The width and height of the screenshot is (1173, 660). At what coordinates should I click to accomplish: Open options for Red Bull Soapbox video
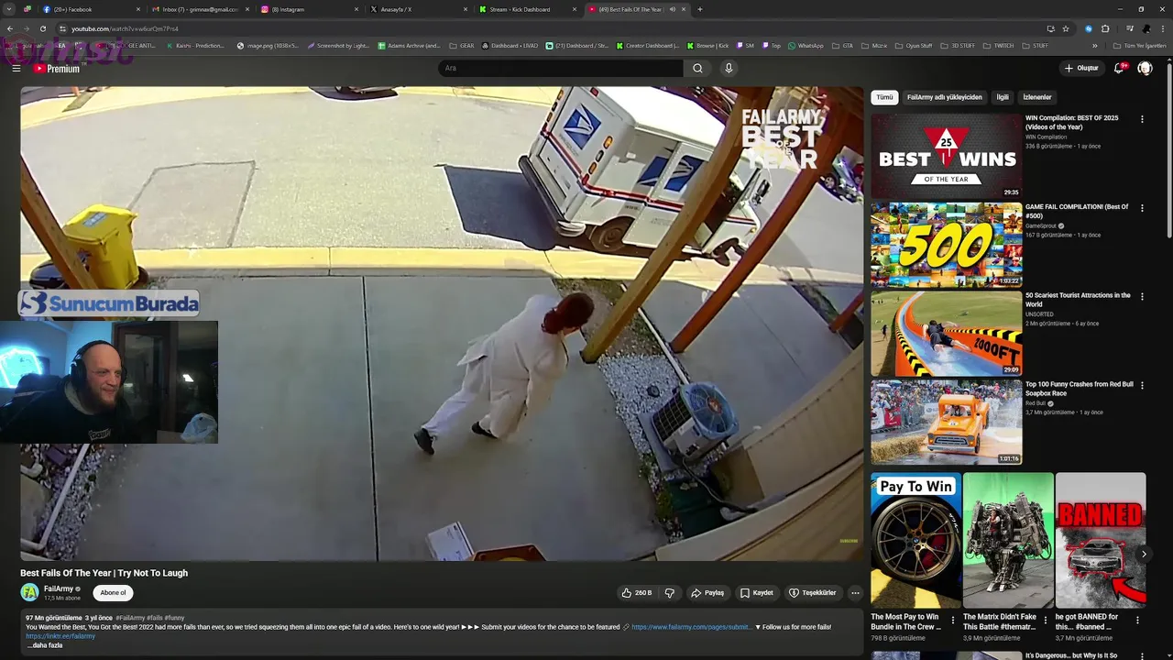(1142, 386)
